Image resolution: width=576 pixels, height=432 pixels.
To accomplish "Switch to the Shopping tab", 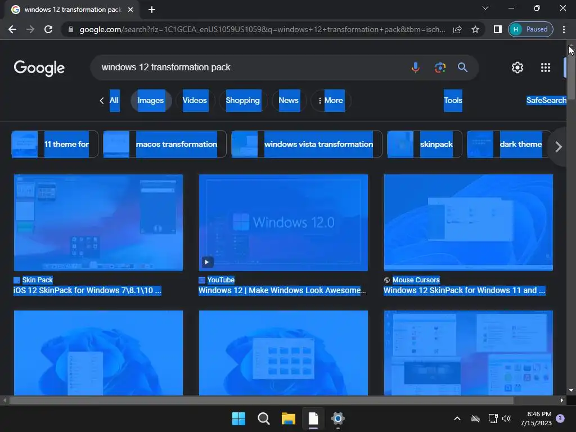I will click(243, 100).
